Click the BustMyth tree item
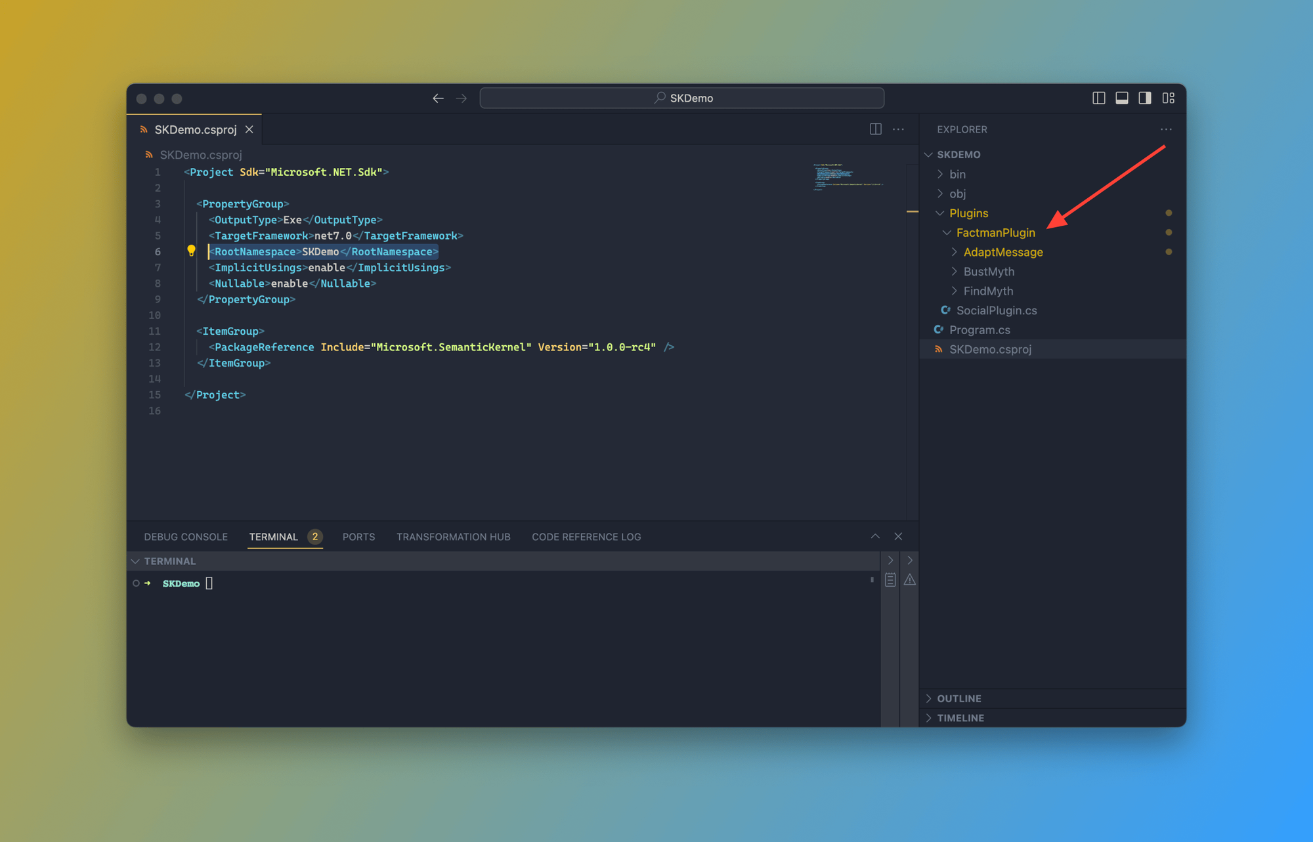 pyautogui.click(x=989, y=271)
